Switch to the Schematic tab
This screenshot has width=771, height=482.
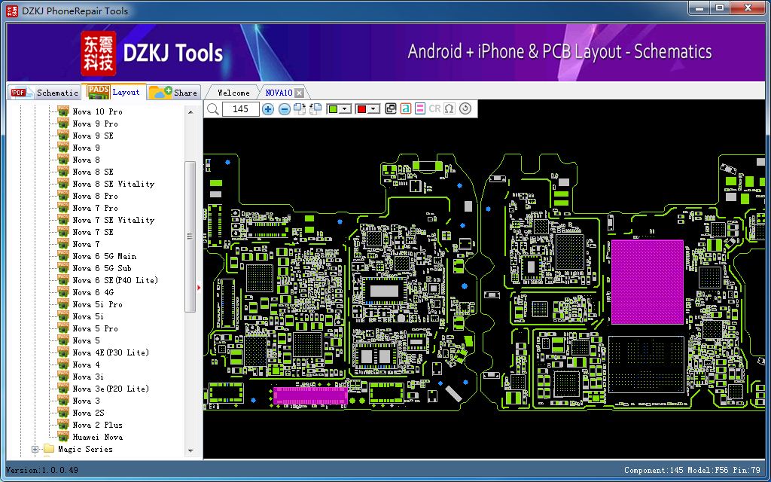[x=45, y=93]
